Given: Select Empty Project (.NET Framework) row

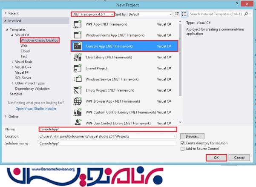Looking at the screenshot, I should 124,90.
